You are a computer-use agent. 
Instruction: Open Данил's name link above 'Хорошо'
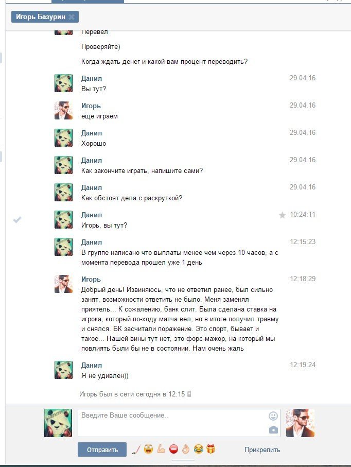[92, 133]
